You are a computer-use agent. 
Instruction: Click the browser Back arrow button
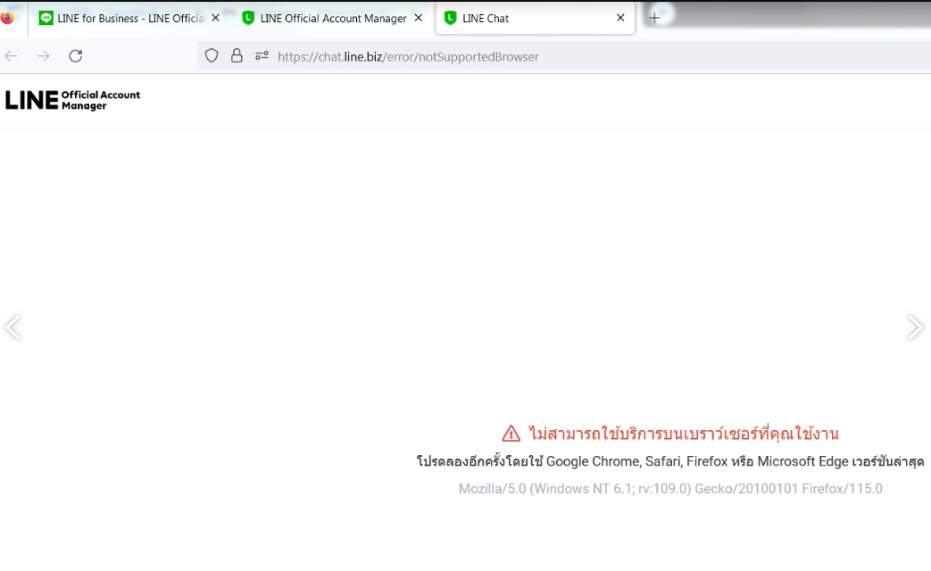point(12,56)
